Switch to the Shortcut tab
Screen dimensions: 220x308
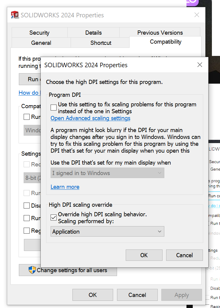tap(101, 43)
